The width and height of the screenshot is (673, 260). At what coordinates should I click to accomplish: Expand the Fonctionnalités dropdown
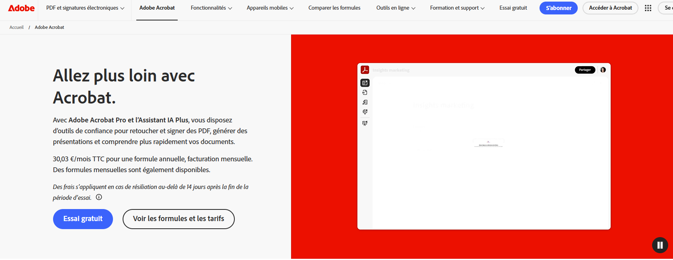(211, 8)
